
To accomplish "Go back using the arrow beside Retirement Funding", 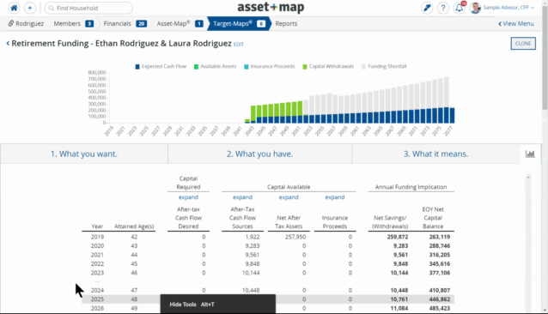I will 8,43.
